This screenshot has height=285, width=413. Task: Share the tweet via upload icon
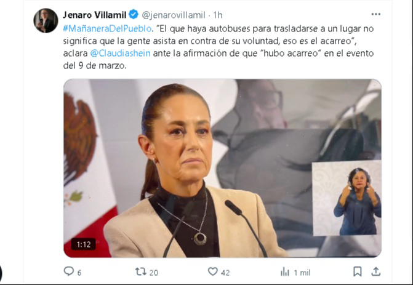pos(375,271)
